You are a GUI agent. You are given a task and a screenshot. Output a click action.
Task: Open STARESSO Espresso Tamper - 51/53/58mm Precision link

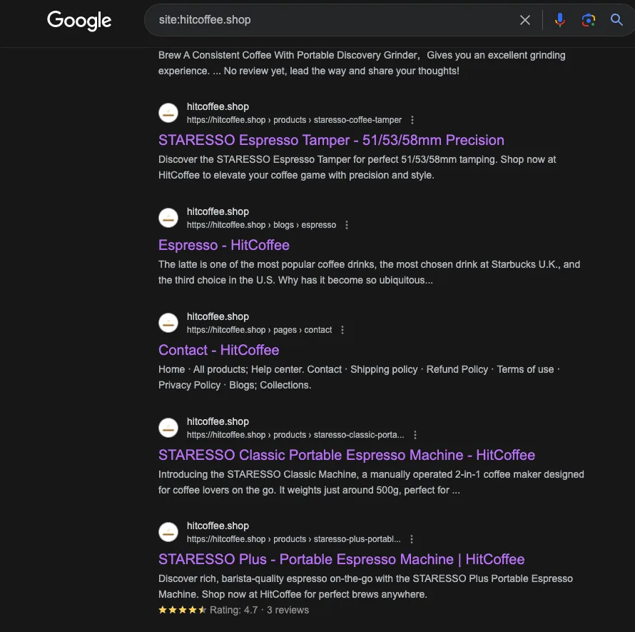pyautogui.click(x=331, y=140)
